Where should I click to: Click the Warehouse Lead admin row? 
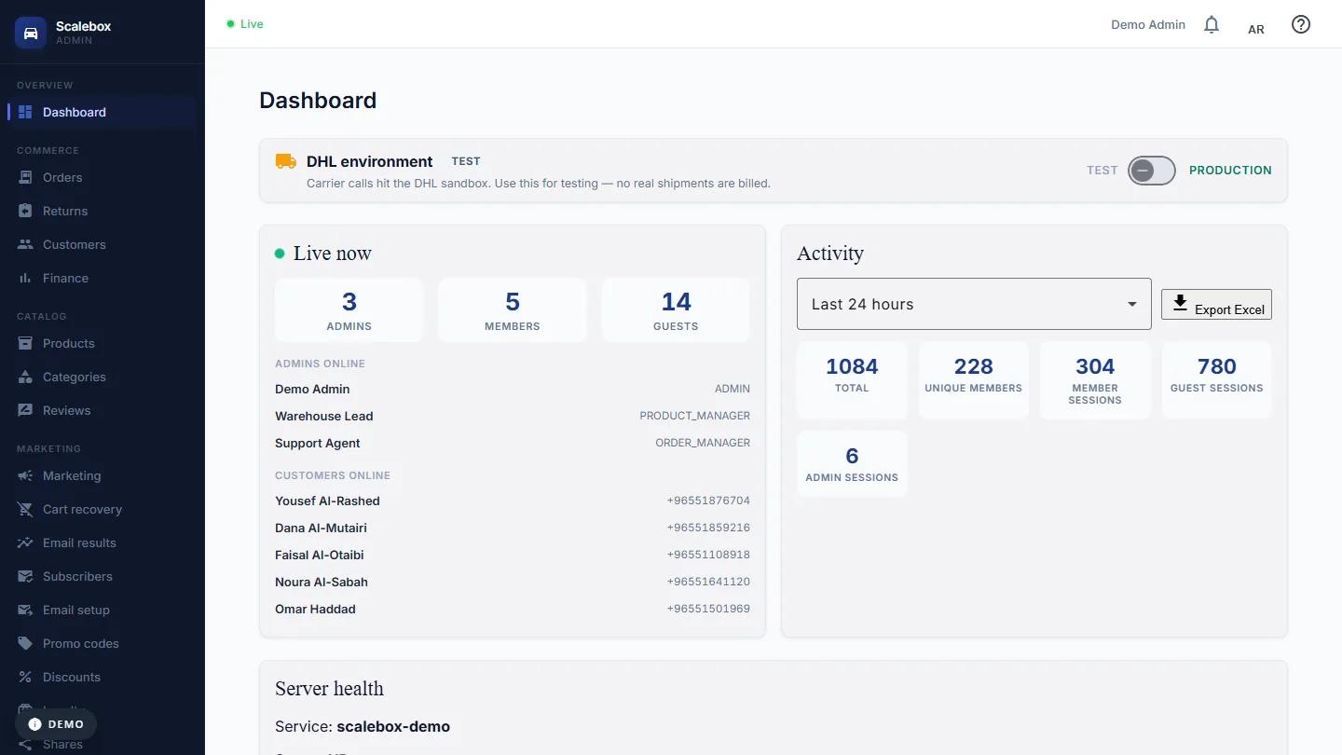coord(513,416)
